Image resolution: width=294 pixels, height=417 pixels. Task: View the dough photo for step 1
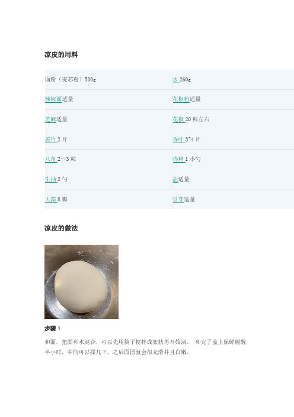click(x=81, y=282)
